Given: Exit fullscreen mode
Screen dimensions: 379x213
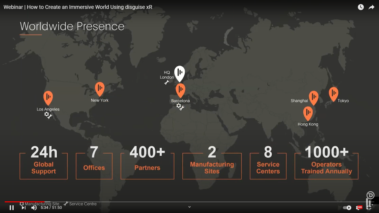Looking at the screenshot, I should 369,208.
